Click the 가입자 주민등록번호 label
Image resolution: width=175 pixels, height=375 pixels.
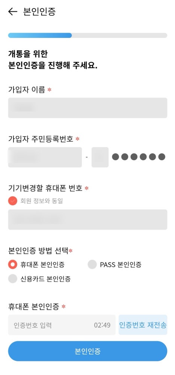[x=41, y=139]
